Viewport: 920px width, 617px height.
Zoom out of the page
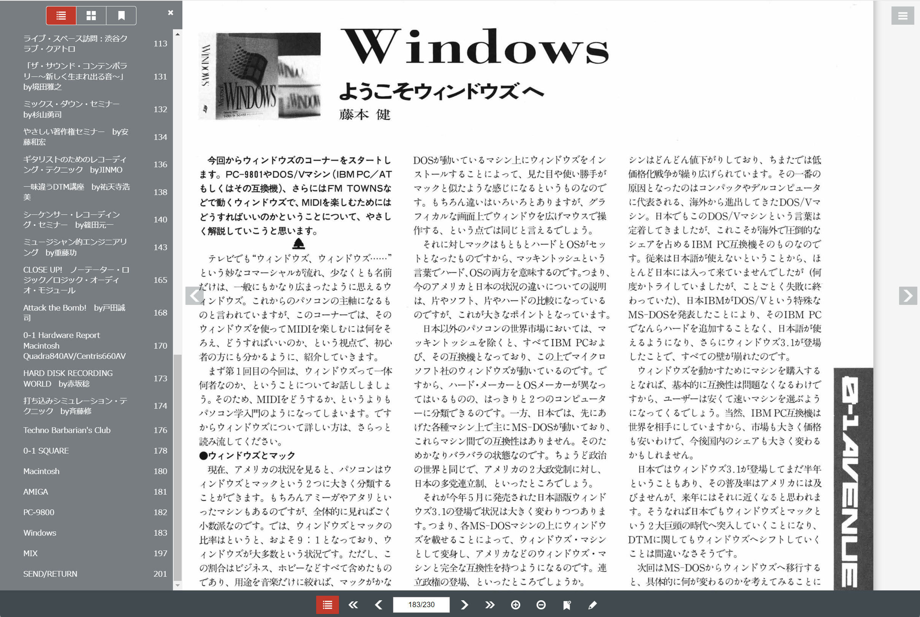[x=541, y=605]
